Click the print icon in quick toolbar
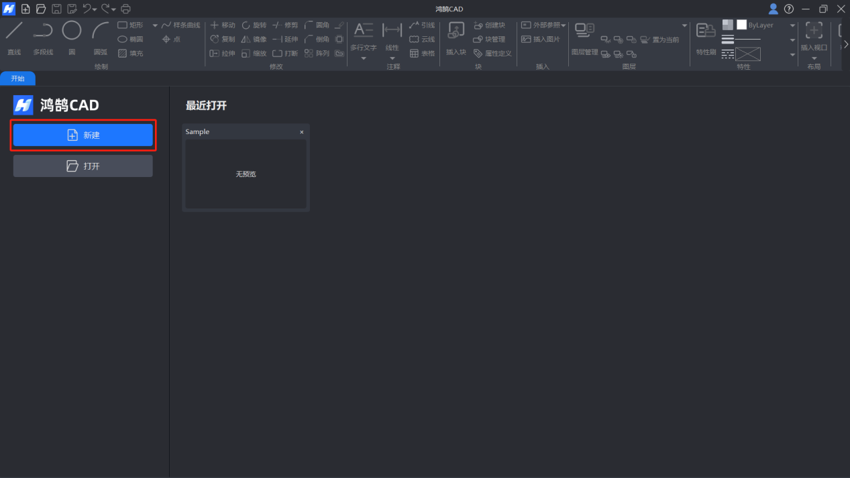The image size is (850, 478). click(125, 9)
